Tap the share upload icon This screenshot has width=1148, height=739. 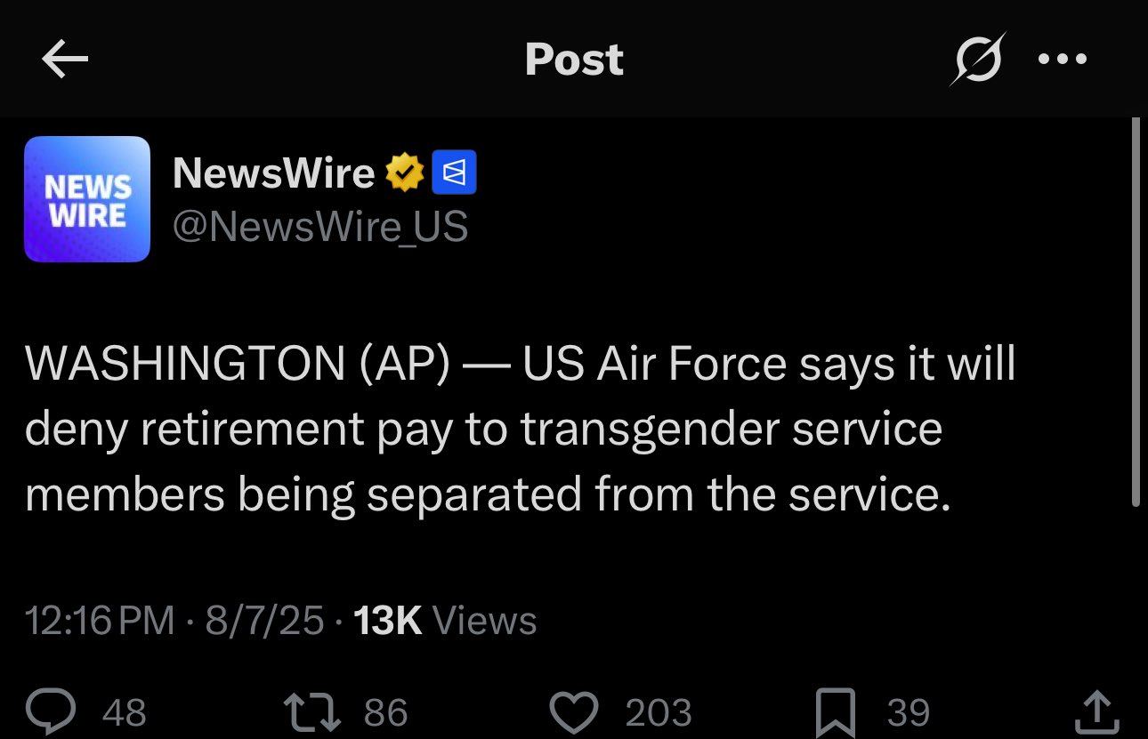1095,712
